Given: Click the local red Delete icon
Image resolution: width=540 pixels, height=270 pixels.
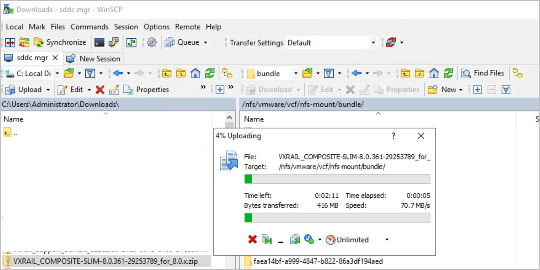Looking at the screenshot, I should pos(100,89).
